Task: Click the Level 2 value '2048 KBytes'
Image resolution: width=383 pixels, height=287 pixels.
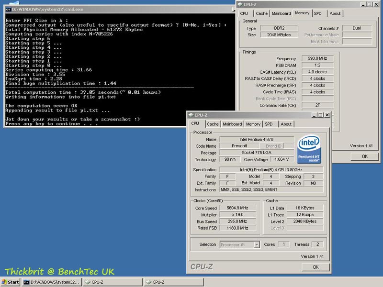Action: pyautogui.click(x=305, y=221)
